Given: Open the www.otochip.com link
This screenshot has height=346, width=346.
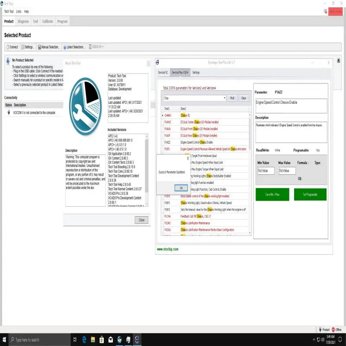Looking at the screenshot, I should [x=167, y=249].
